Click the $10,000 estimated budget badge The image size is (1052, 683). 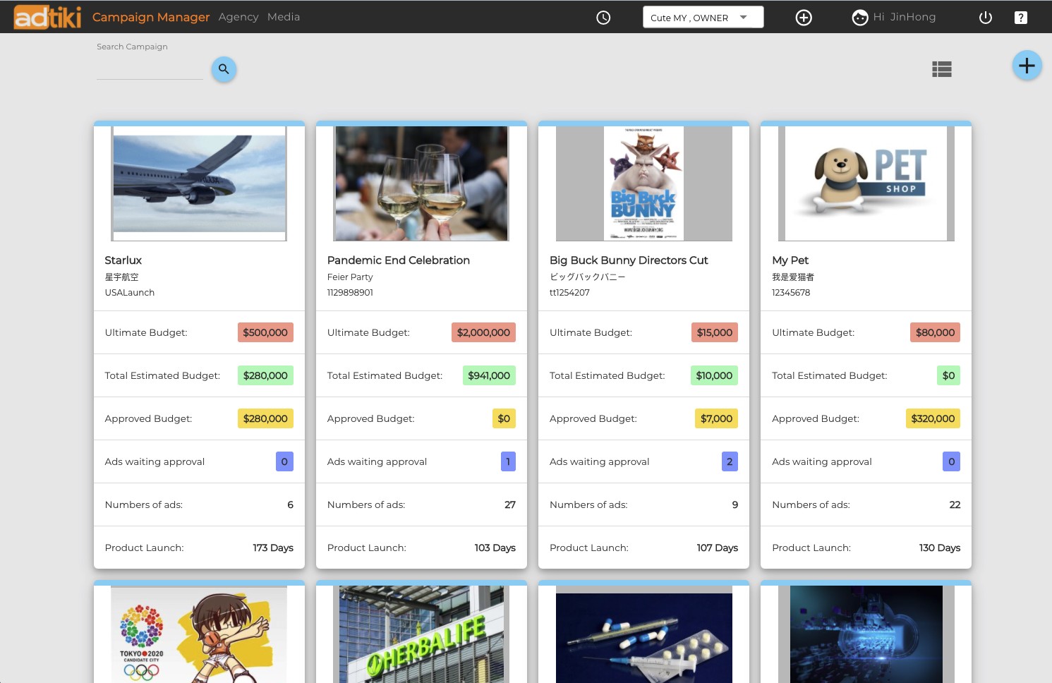pos(714,375)
